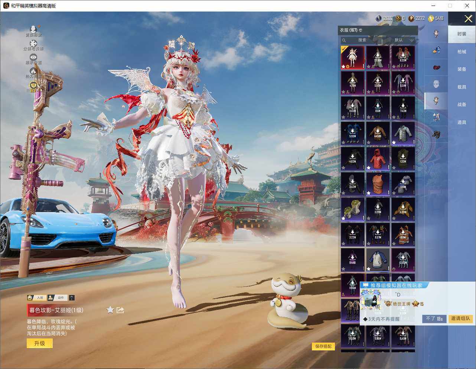
Task: Download the 5.93M blue jacket outfit
Action: pos(352,133)
